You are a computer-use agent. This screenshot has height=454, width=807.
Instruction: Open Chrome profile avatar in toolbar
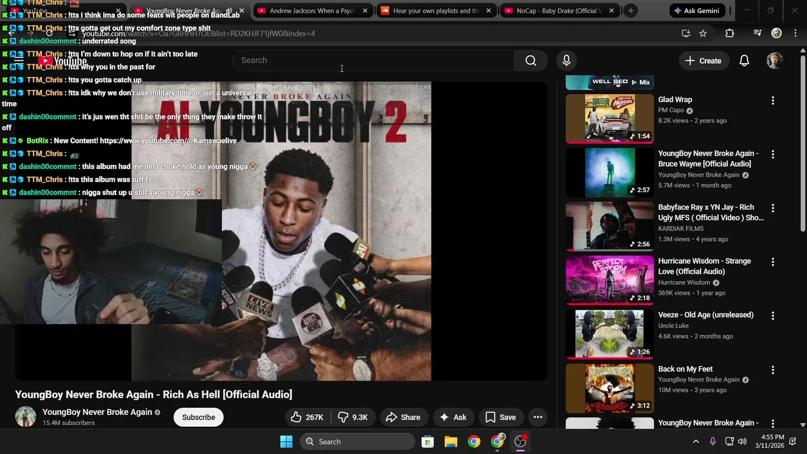(777, 33)
